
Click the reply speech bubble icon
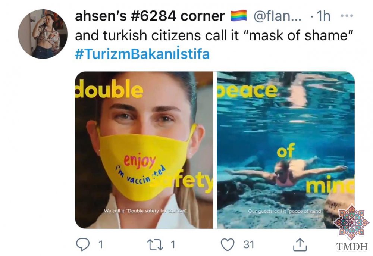tap(82, 244)
